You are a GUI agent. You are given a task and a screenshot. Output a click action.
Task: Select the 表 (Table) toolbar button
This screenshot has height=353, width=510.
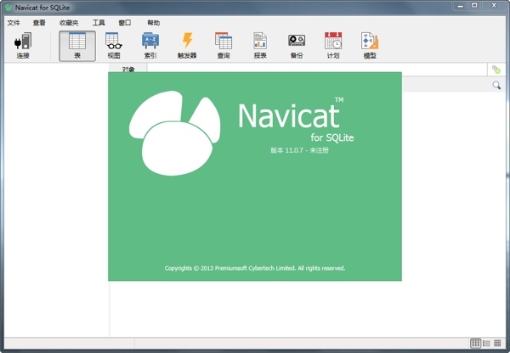(x=77, y=46)
